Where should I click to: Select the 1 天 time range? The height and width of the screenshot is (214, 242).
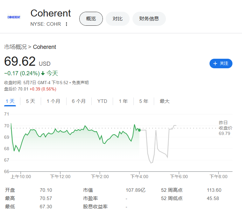(x=10, y=101)
